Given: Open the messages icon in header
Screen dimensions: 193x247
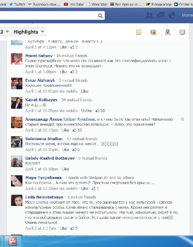Looking at the screenshot, I should click(161, 15).
